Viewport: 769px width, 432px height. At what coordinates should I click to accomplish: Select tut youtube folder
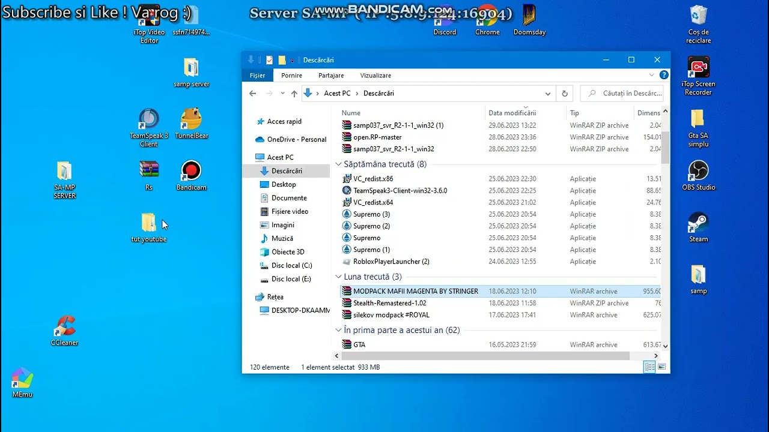click(x=149, y=227)
